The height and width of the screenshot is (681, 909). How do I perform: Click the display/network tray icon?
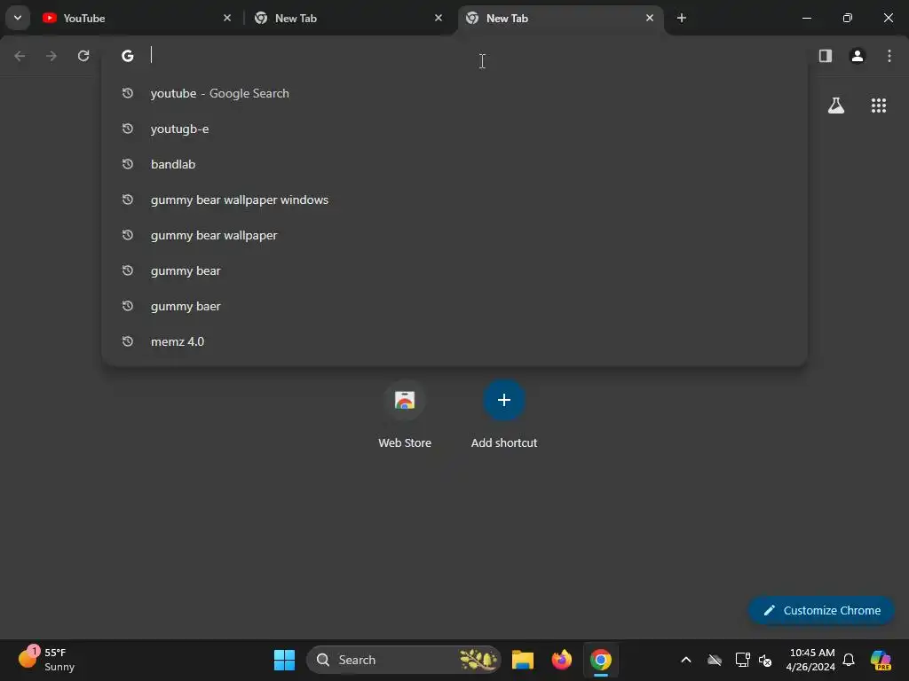743,660
